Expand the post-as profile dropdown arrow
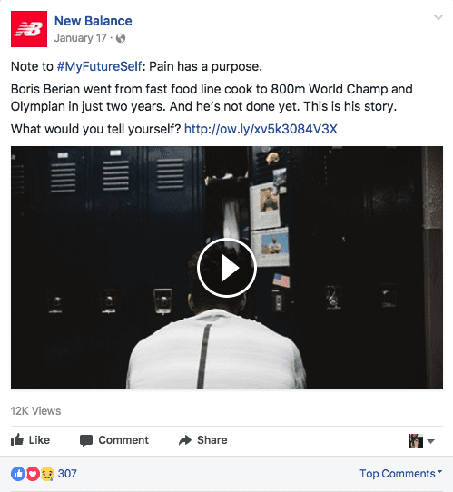 [x=430, y=441]
